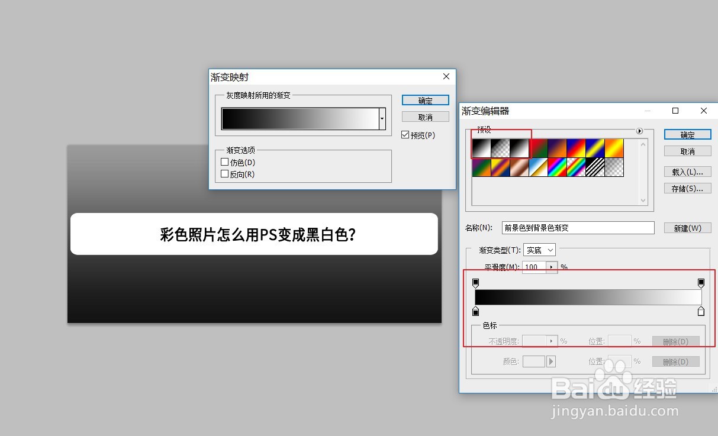Viewport: 718px width, 436px height.
Task: Click the presets list scroll-down arrow
Action: tap(643, 201)
